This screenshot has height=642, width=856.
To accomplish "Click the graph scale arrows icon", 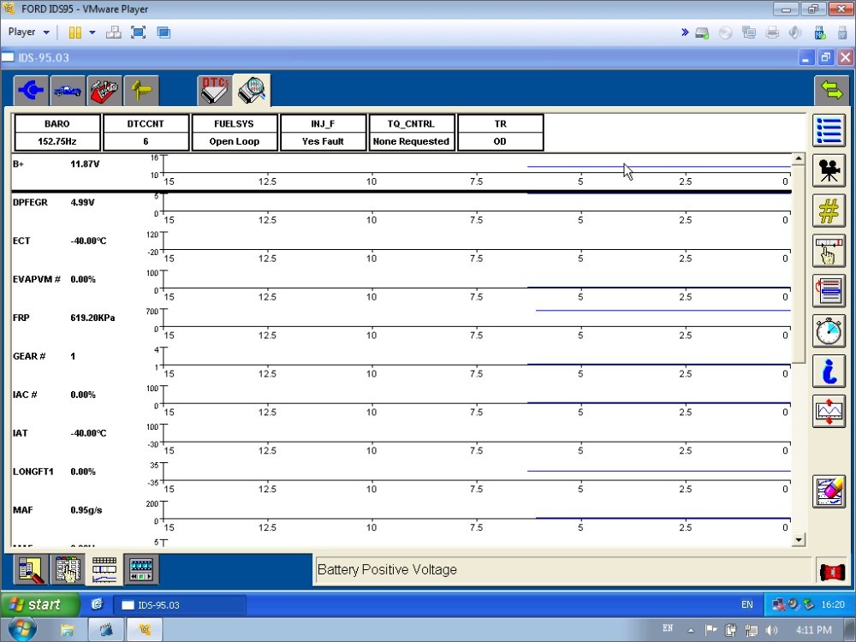I will click(x=829, y=412).
